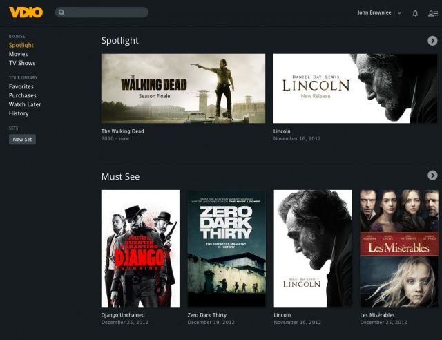This screenshot has width=442, height=340.
Task: Expand the John Brownlee account dropdown
Action: pos(399,13)
